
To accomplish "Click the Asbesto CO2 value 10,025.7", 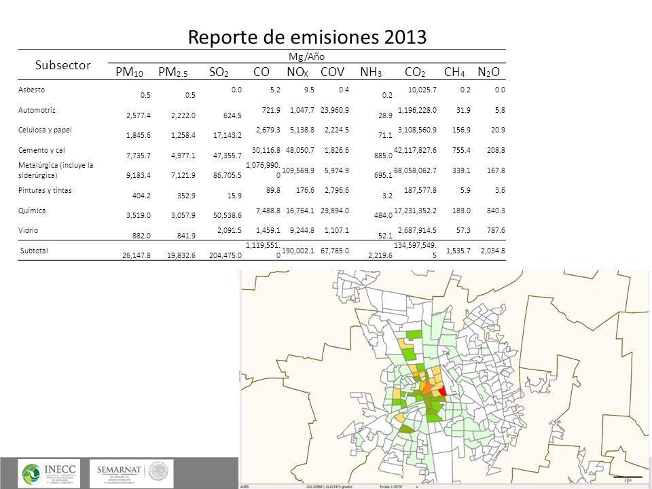I will [x=422, y=90].
